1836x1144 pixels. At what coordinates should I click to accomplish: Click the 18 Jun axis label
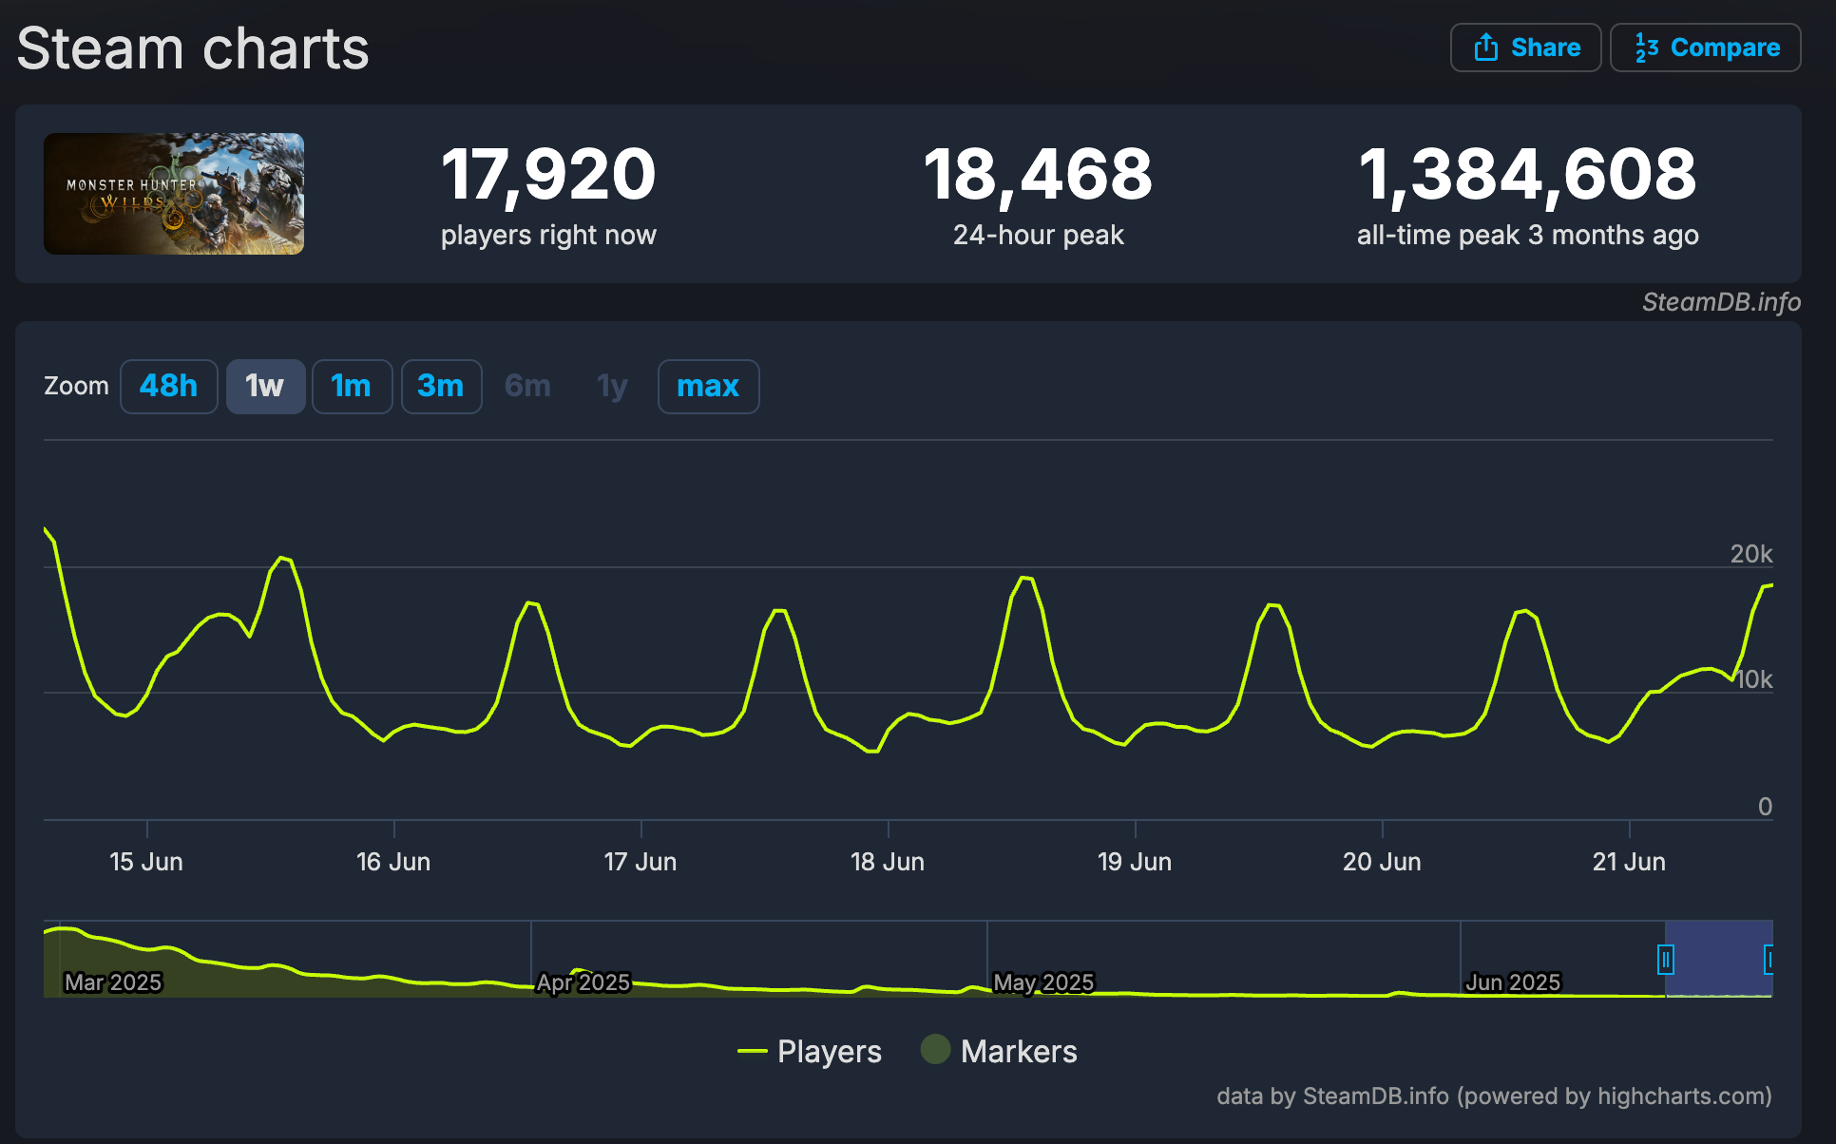(x=888, y=862)
